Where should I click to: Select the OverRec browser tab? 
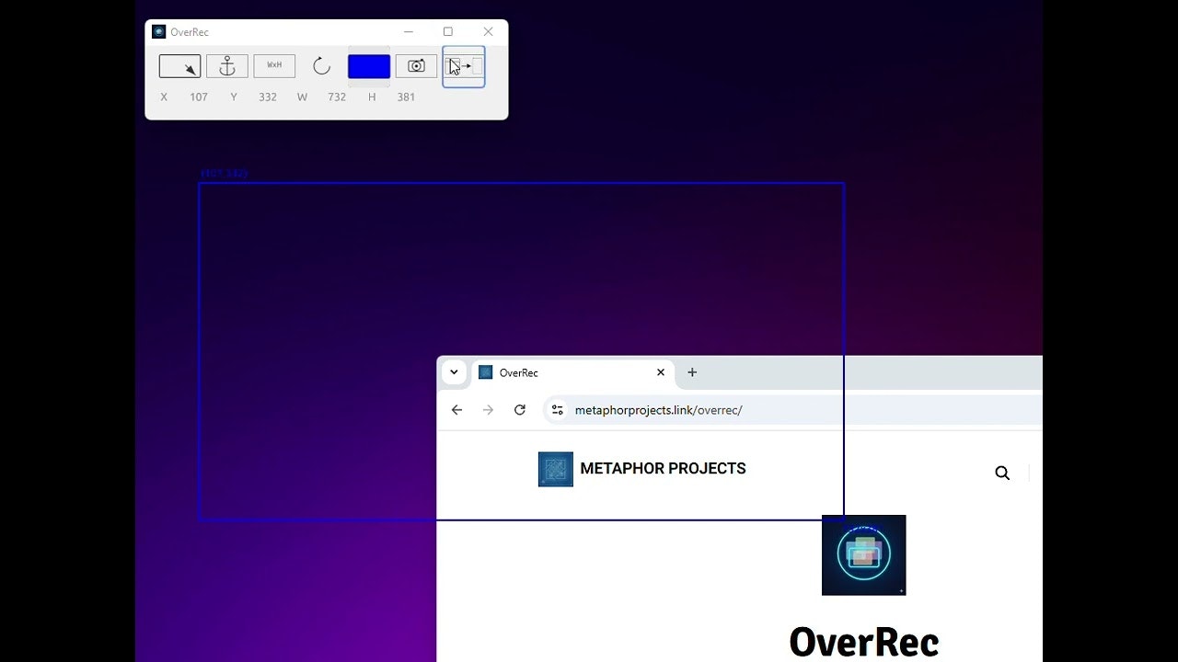tap(572, 372)
